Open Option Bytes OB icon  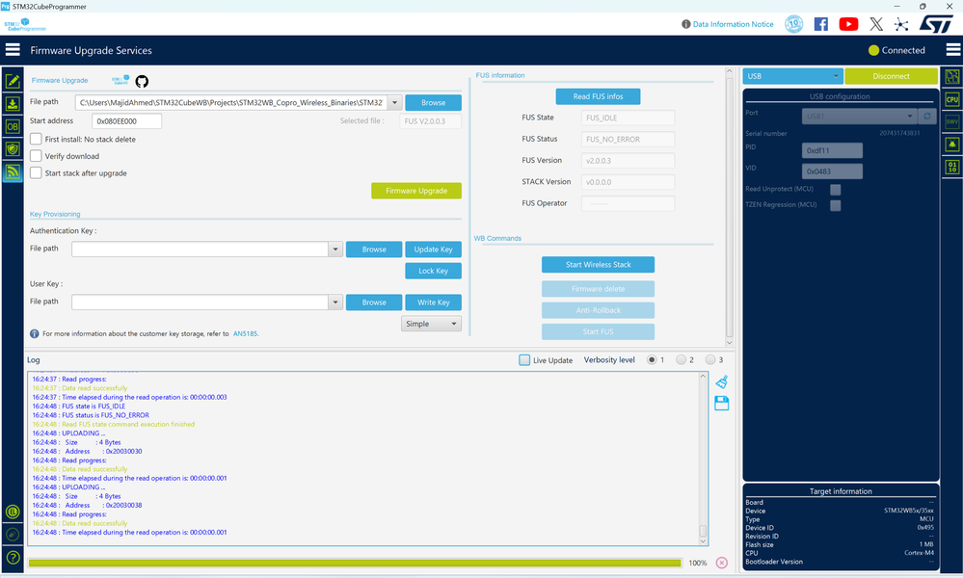(x=13, y=126)
